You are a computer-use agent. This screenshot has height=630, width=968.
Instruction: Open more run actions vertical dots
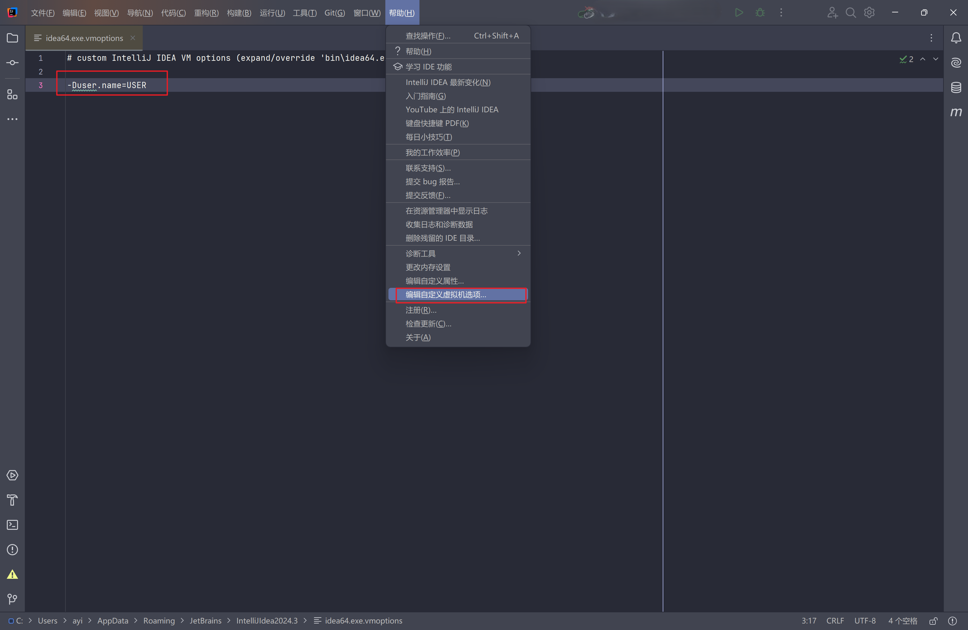tap(781, 13)
